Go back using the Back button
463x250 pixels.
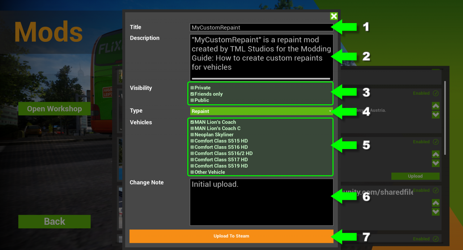[x=54, y=222]
